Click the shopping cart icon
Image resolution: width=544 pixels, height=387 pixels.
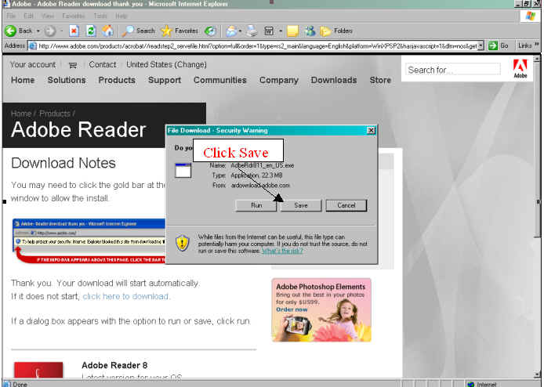coord(73,65)
